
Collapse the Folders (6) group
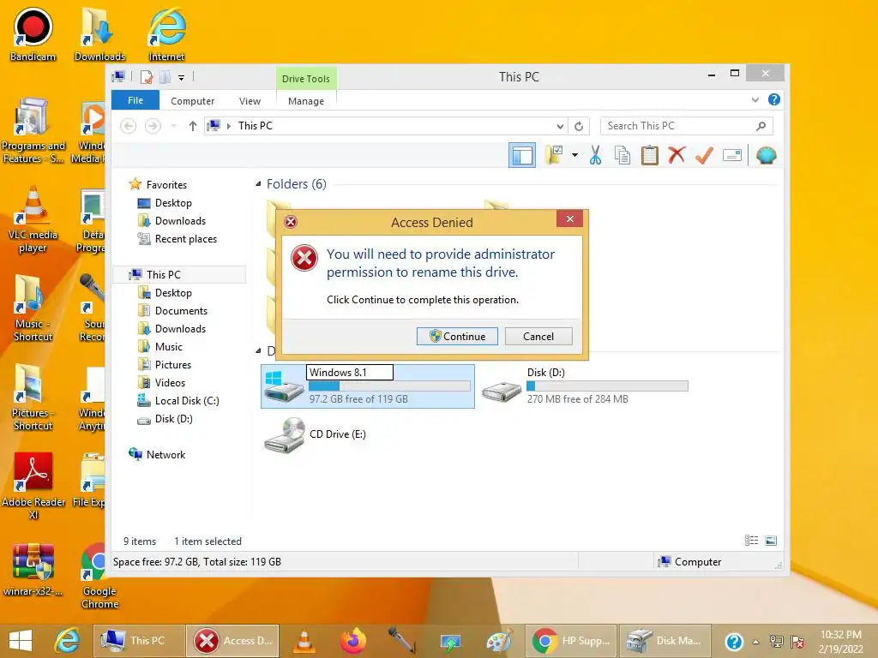click(258, 183)
